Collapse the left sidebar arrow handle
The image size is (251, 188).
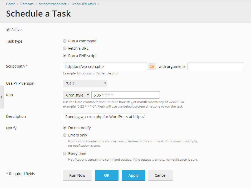point(2,97)
